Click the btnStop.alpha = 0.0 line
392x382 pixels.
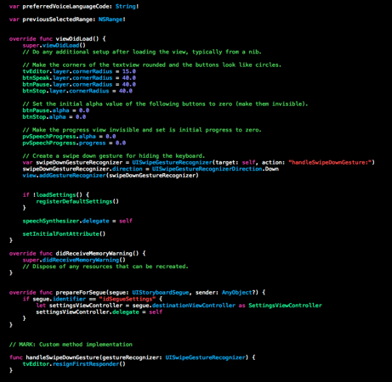(54, 117)
